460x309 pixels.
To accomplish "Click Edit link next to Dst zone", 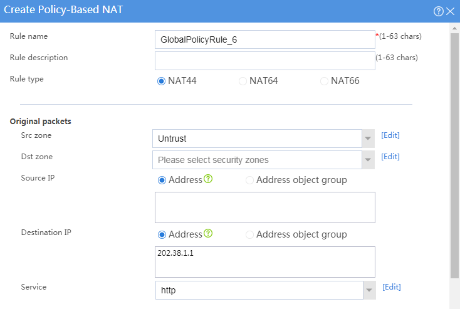I will [x=390, y=157].
